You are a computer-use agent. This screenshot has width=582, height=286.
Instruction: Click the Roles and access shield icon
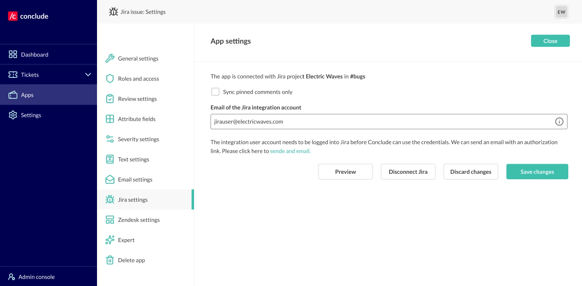click(x=110, y=79)
